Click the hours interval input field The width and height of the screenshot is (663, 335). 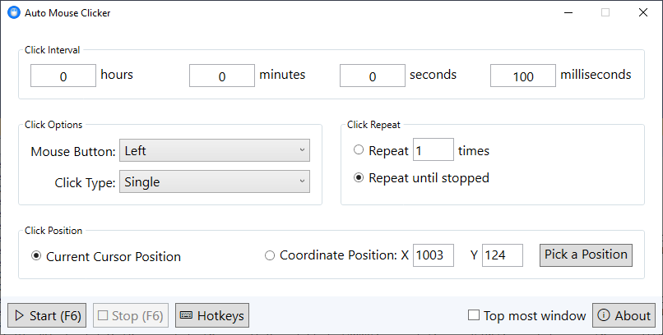tap(63, 76)
